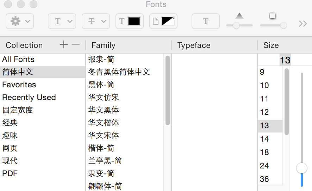Click the Family list scrollbar
Image resolution: width=312 pixels, height=191 pixels.
pos(168,91)
